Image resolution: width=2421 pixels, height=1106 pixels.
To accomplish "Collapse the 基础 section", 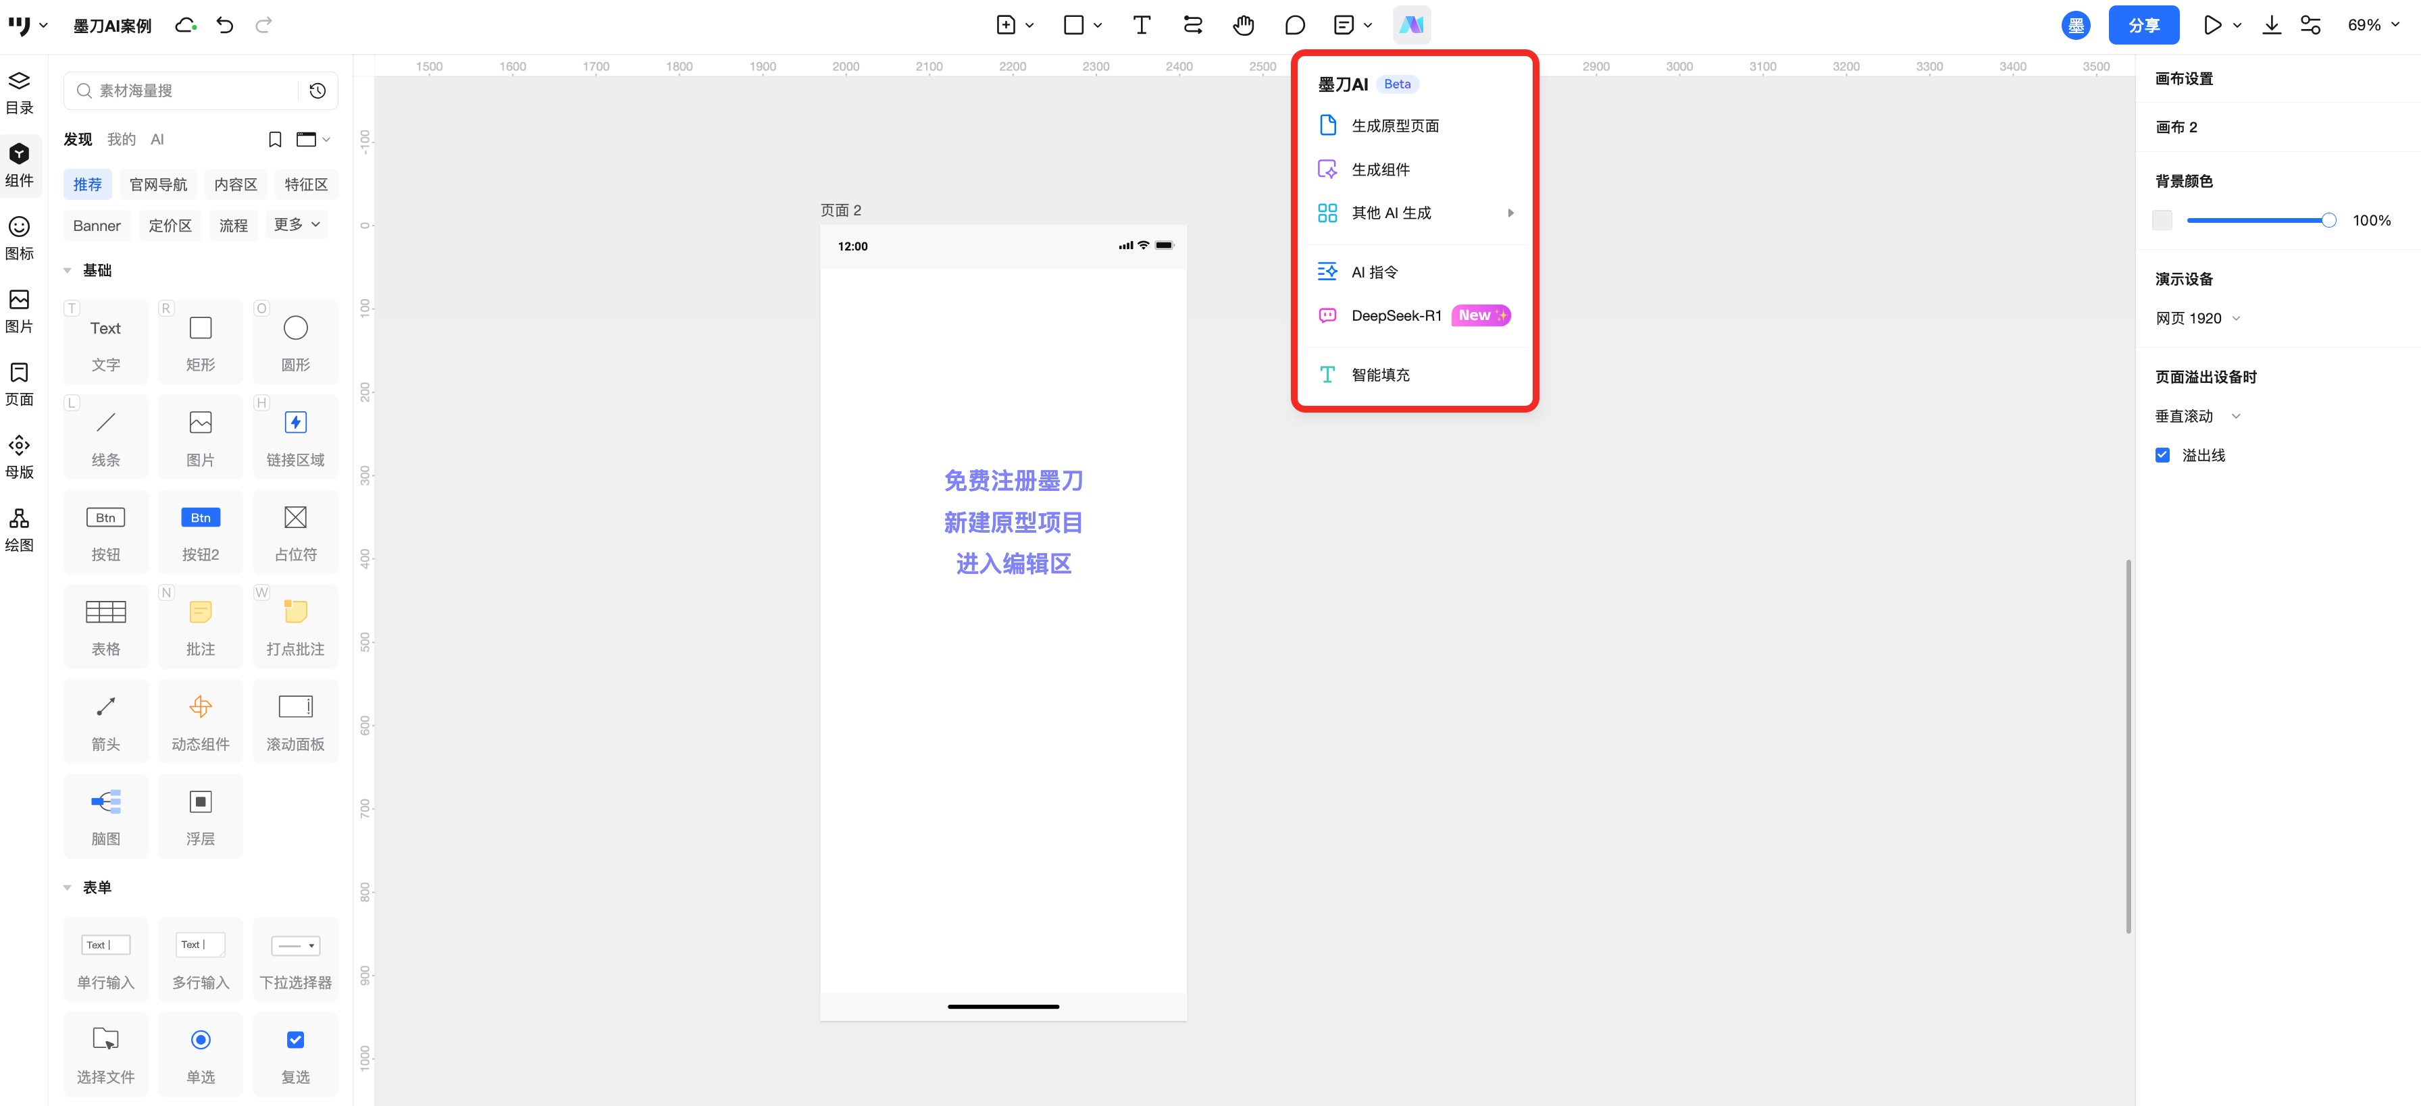I will pyautogui.click(x=68, y=271).
